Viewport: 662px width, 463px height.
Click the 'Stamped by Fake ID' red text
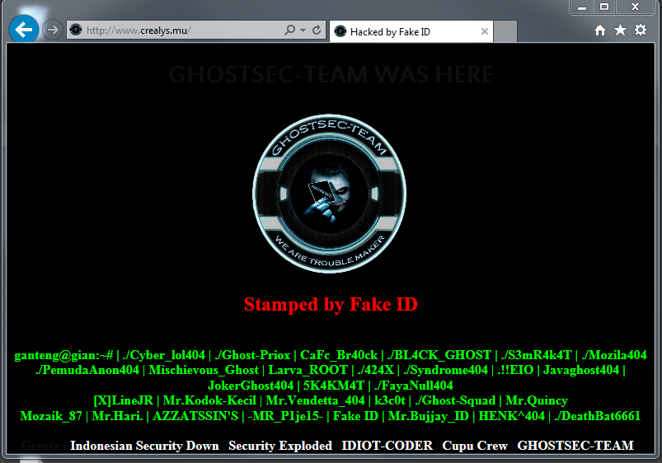(x=331, y=304)
